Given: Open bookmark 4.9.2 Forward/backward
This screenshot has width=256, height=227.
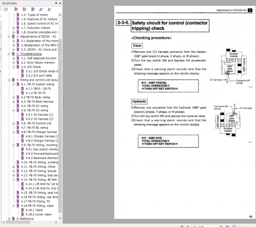Looking at the screenshot, I should [x=42, y=153].
